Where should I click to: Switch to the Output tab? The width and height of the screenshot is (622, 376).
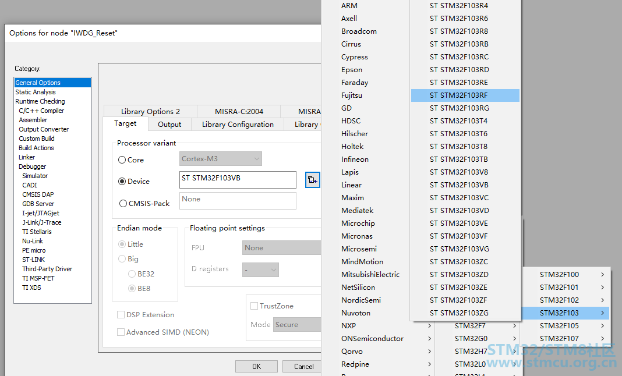click(169, 125)
